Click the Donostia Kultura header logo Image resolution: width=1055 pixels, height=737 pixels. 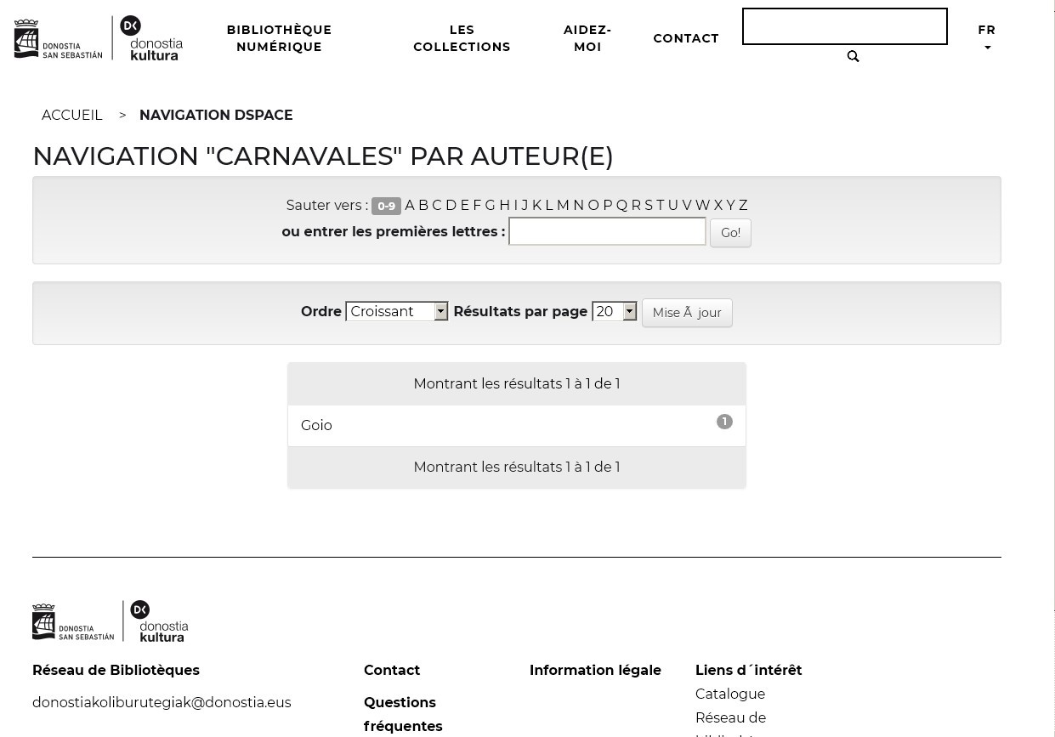pyautogui.click(x=151, y=39)
